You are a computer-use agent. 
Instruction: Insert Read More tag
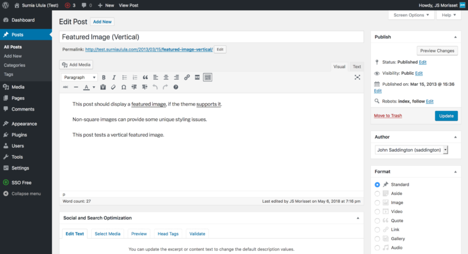pos(197,77)
